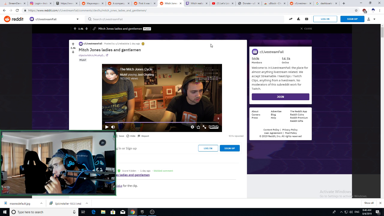
Task: Expand the user account dropdown menu
Action: [371, 19]
